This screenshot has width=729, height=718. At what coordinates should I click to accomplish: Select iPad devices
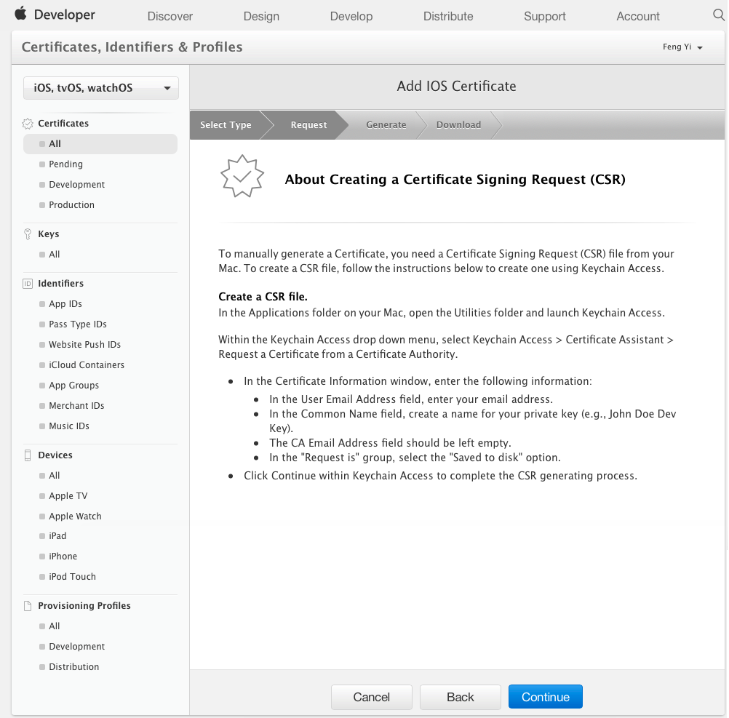[57, 536]
